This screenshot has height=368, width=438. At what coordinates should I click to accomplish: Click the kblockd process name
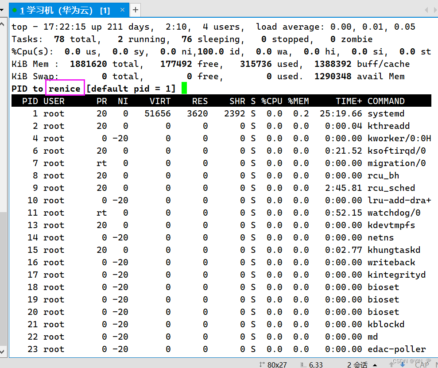(386, 325)
